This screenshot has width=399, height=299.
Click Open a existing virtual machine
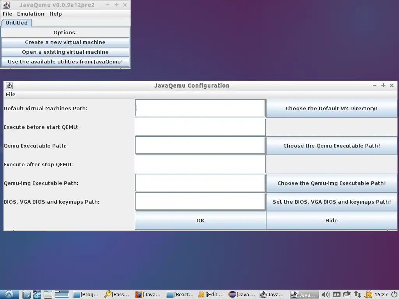tap(65, 52)
